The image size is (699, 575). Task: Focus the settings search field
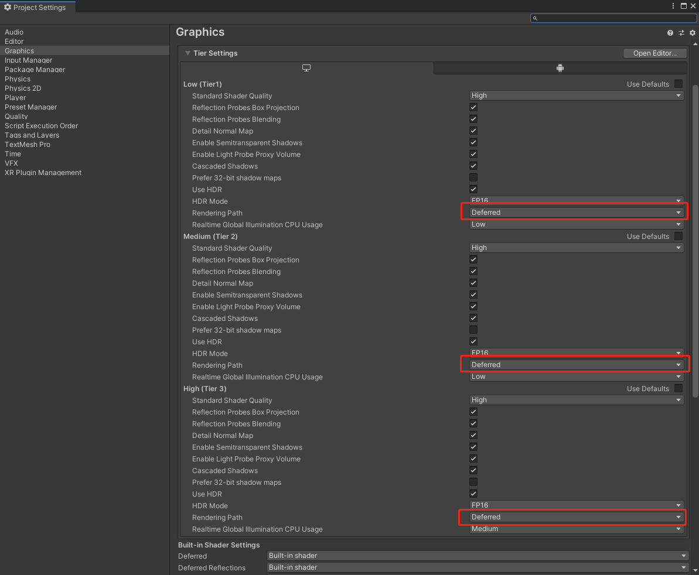tap(613, 18)
